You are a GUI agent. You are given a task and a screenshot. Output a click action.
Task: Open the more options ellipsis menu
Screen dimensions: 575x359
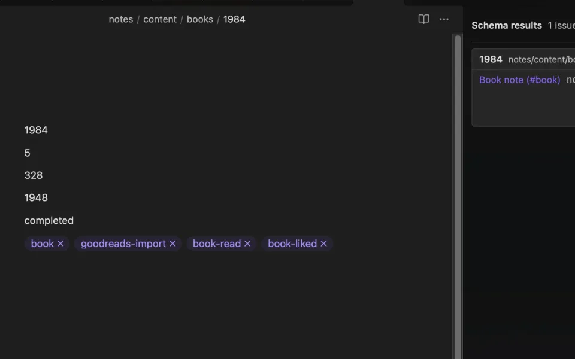point(444,19)
